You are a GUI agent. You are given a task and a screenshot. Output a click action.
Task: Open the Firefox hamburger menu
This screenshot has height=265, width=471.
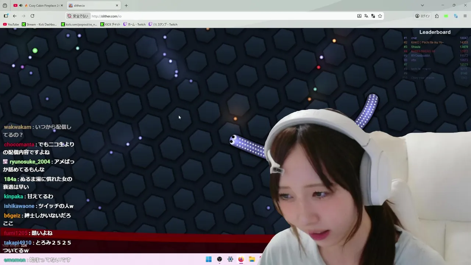point(465,16)
